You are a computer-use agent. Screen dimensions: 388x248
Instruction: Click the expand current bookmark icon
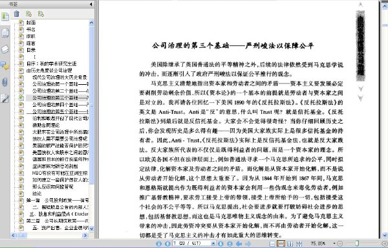(41, 14)
